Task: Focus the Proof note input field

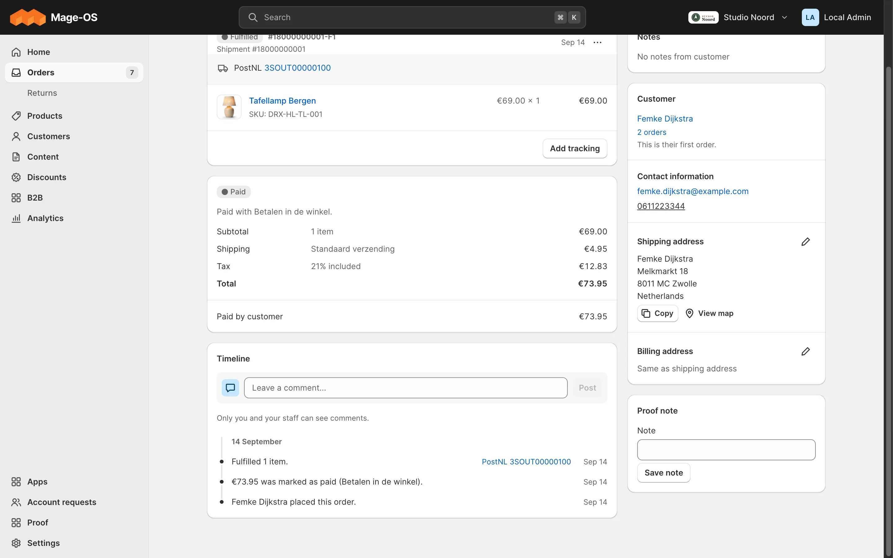Action: click(x=726, y=450)
